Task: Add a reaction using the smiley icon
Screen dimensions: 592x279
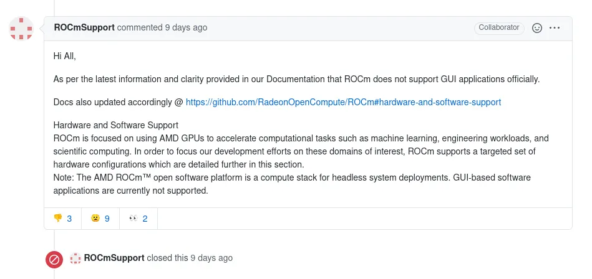Action: coord(536,28)
